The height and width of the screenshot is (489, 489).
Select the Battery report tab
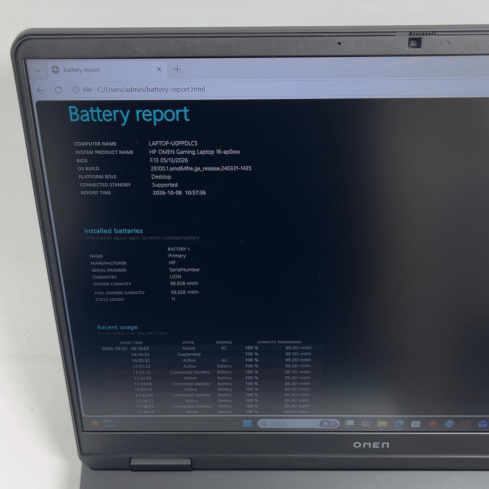107,70
